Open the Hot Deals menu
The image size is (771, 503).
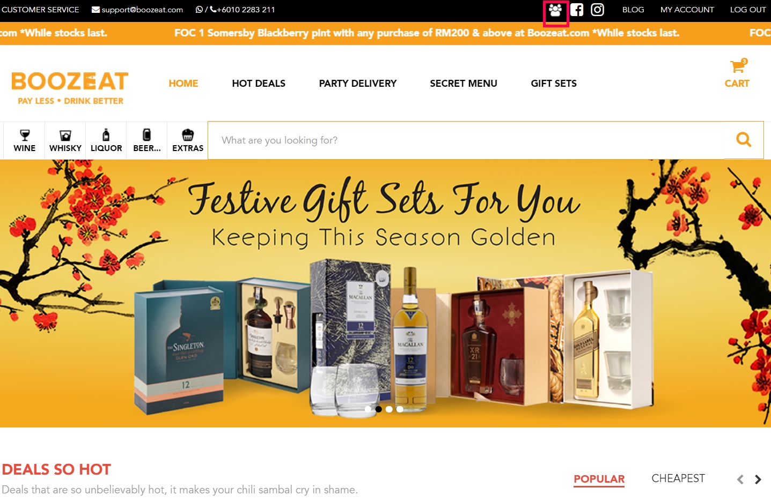click(x=259, y=84)
